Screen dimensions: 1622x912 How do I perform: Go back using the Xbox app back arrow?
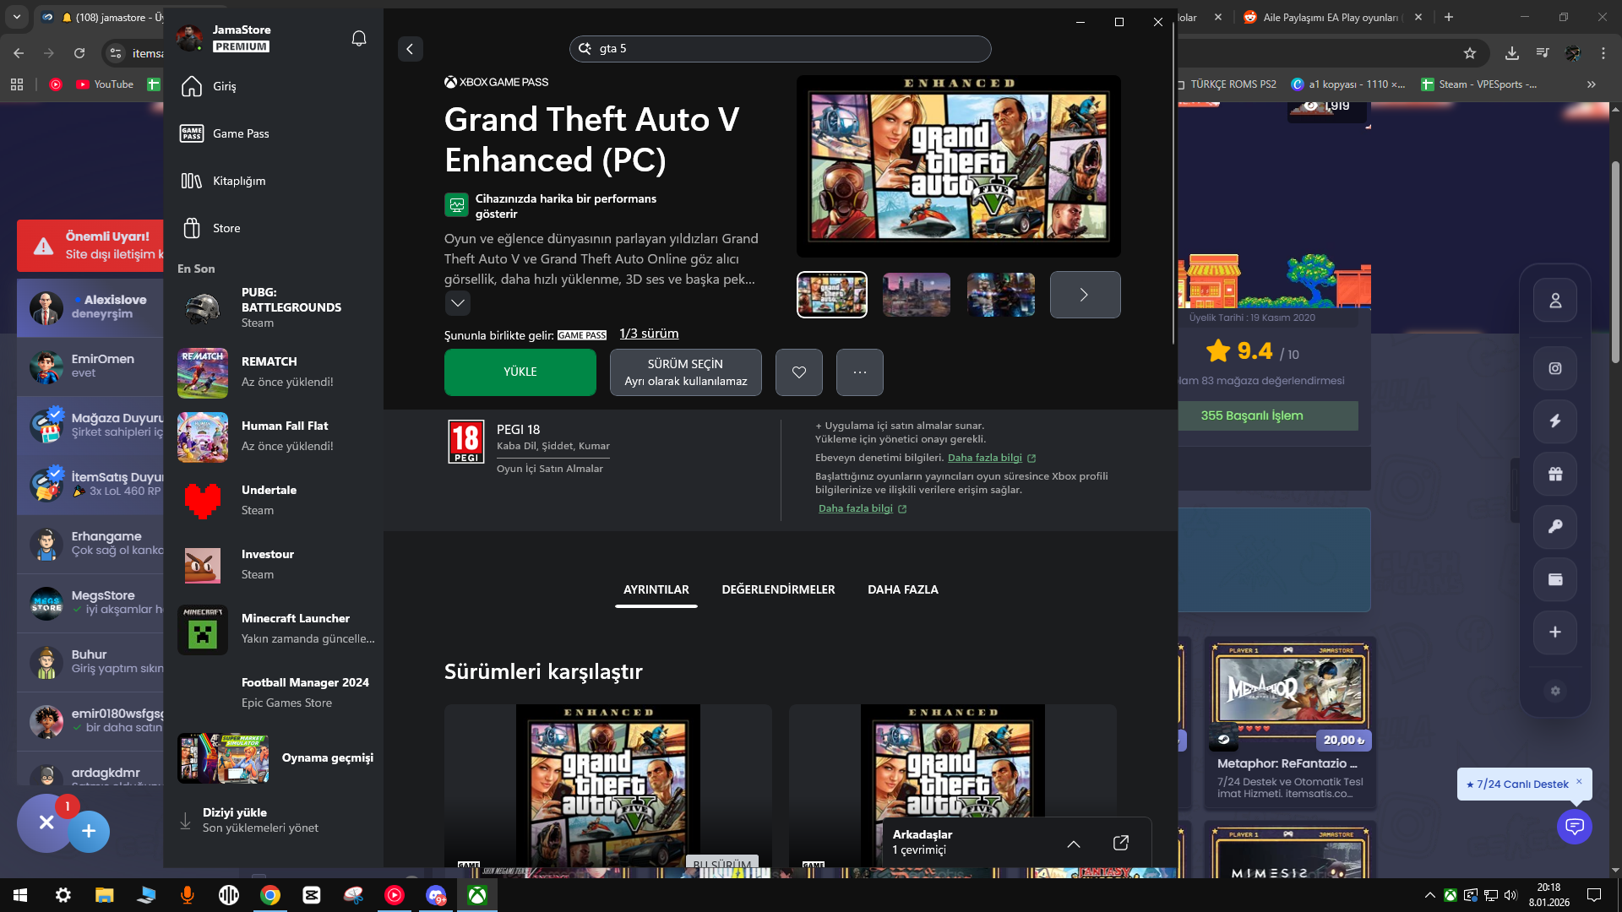pyautogui.click(x=410, y=49)
